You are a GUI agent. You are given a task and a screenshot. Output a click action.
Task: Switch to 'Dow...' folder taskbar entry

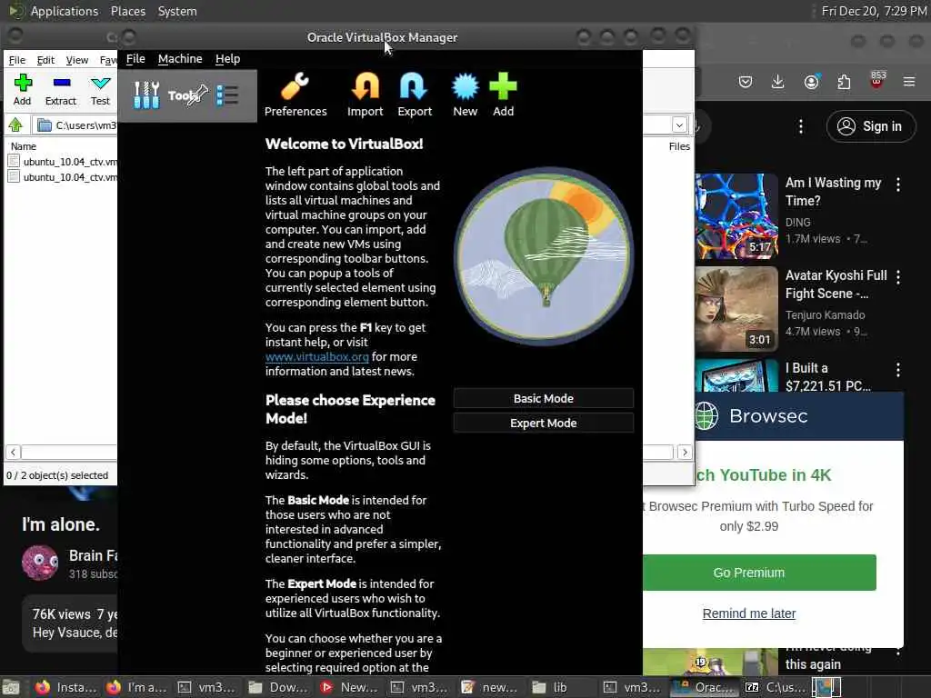coord(278,687)
